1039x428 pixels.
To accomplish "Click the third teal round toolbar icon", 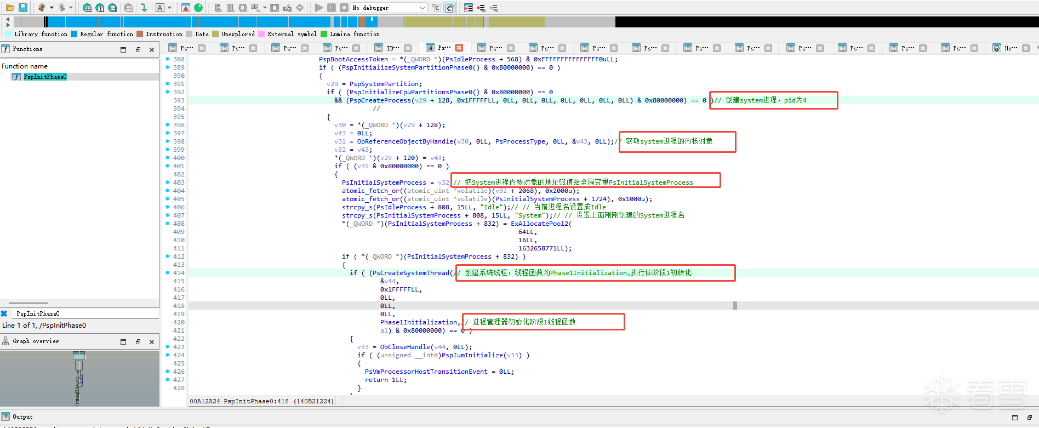I will tap(112, 8).
